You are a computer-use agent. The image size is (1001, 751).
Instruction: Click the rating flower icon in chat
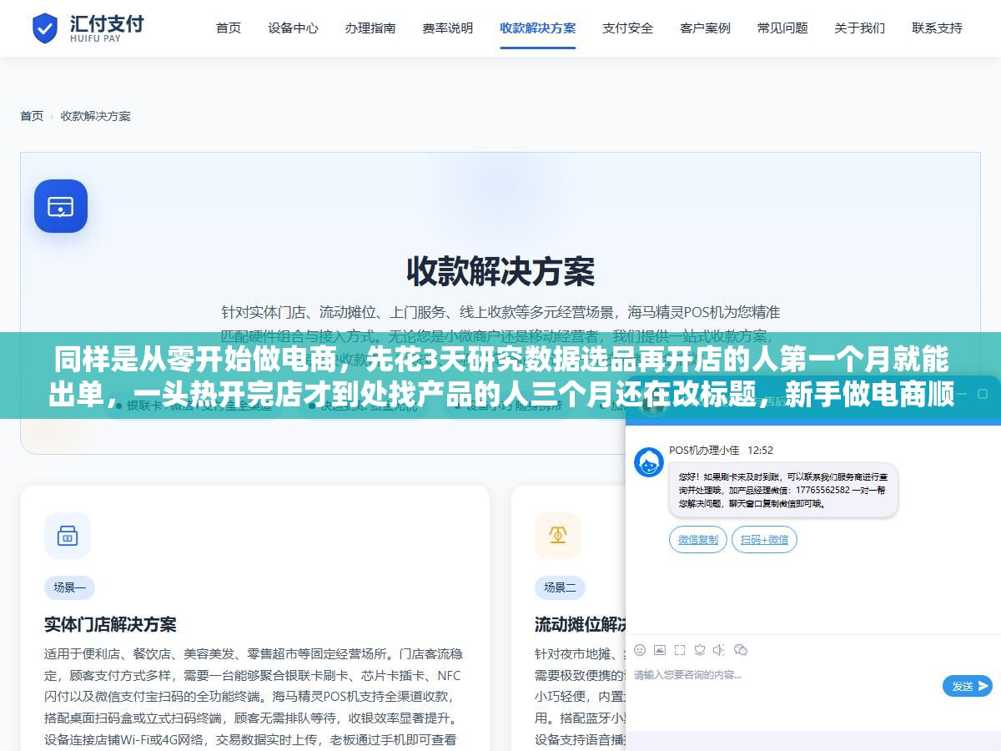click(x=700, y=650)
